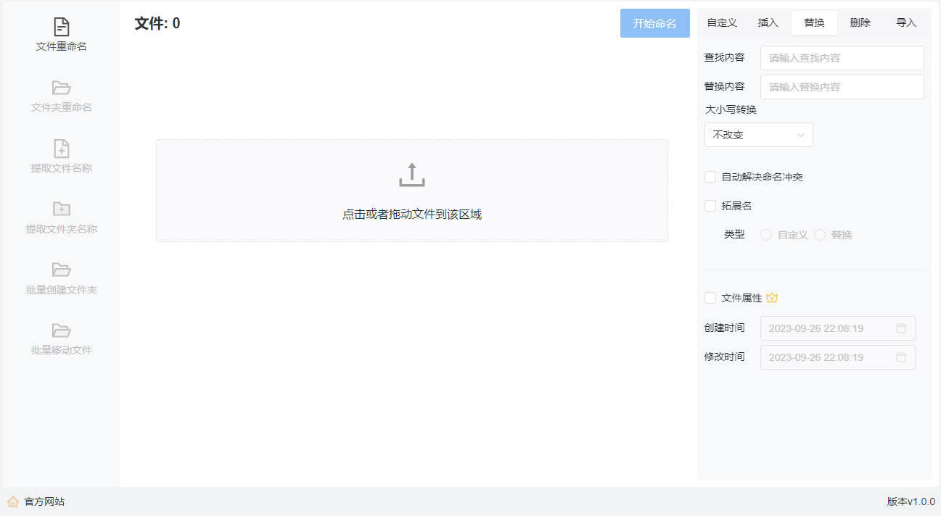Open the 批量移动文件 folder icon
941x516 pixels.
pos(62,330)
